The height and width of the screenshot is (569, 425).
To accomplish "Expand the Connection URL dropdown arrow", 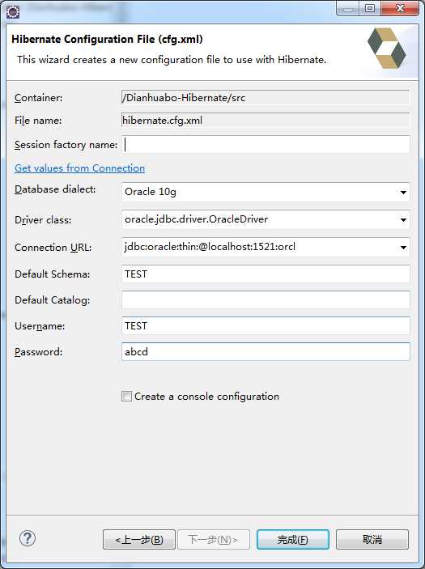I will tap(403, 247).
